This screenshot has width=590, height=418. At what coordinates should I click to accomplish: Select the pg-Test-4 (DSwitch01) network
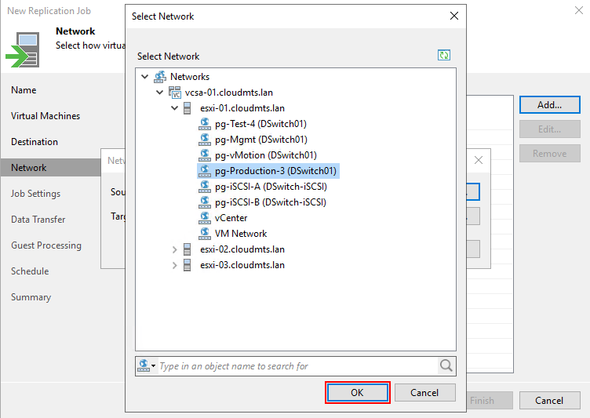point(260,124)
